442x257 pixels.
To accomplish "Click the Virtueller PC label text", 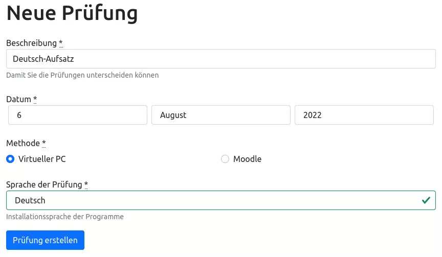I will click(x=42, y=159).
